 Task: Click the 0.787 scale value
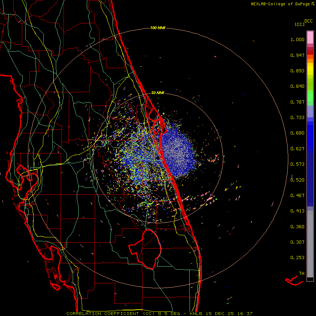point(297,102)
